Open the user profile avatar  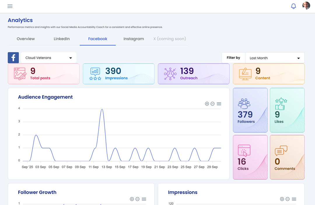pyautogui.click(x=306, y=6)
